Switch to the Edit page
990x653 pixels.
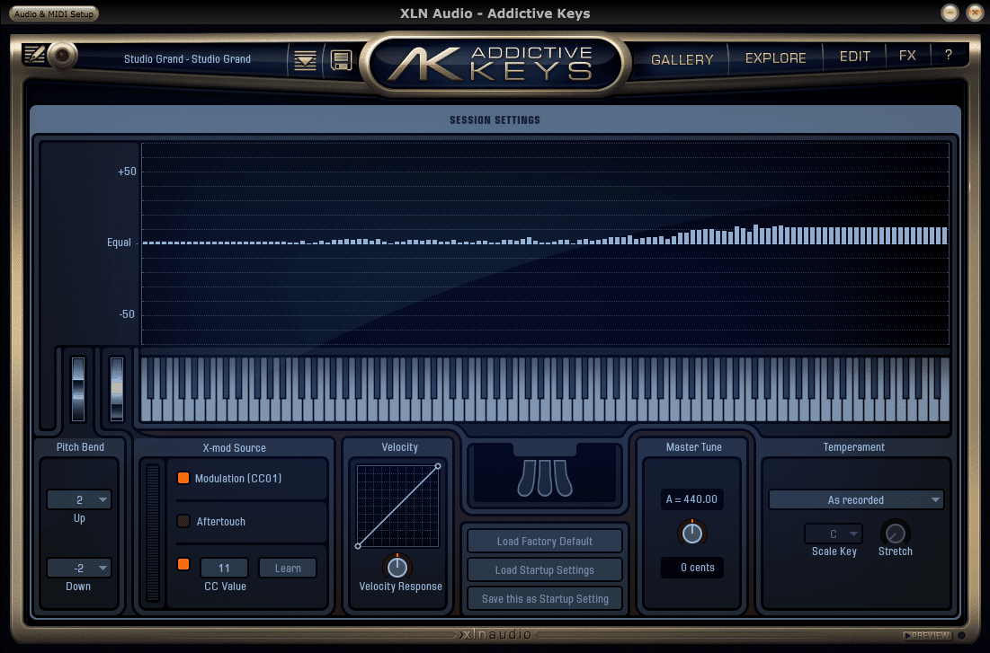854,57
